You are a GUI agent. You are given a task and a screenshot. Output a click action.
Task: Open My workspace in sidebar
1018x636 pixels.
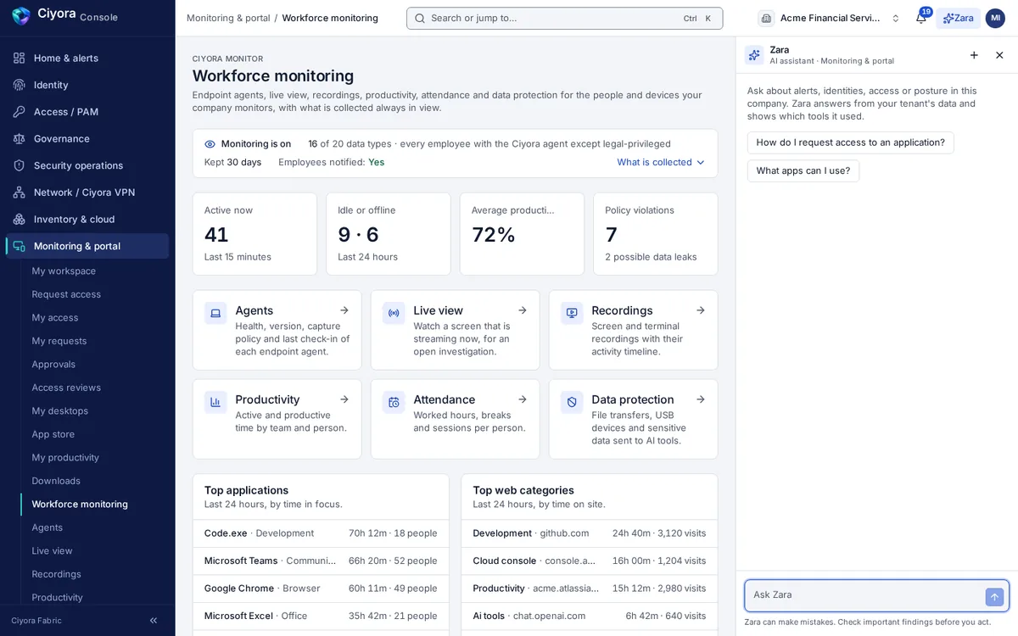94,271
